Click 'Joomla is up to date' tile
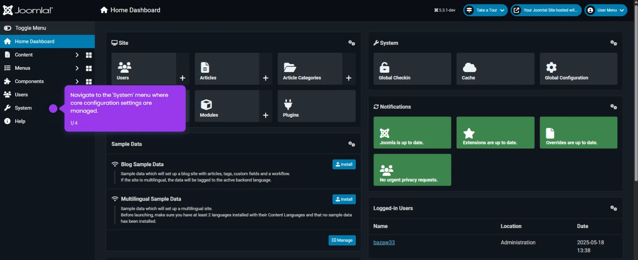 [x=412, y=133]
